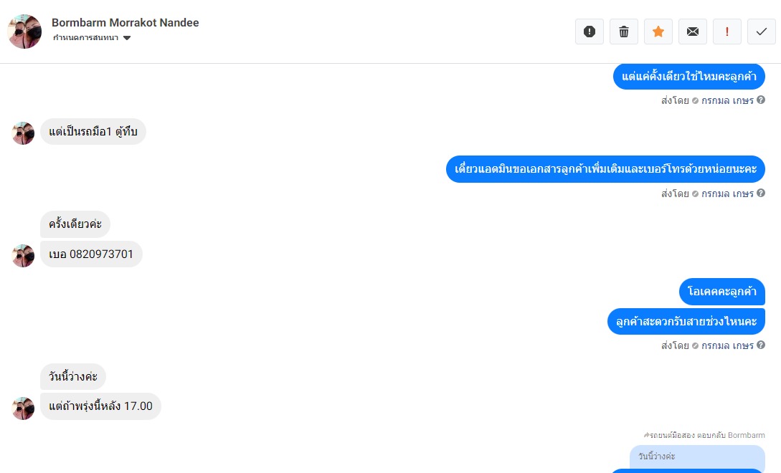This screenshot has height=473, width=781.
Task: Click the แต่เป็นรถมือ1 ตู้ทึบ message bubble
Action: 93,131
